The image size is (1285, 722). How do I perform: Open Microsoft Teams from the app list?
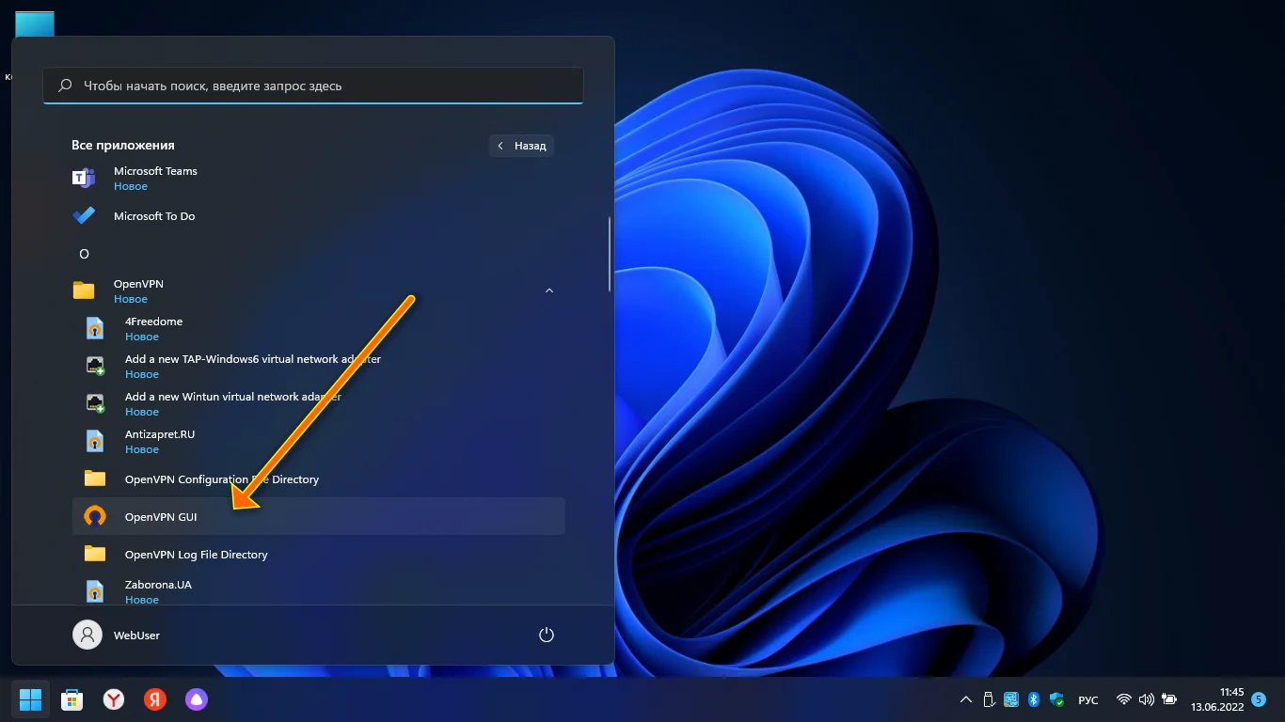pyautogui.click(x=318, y=178)
